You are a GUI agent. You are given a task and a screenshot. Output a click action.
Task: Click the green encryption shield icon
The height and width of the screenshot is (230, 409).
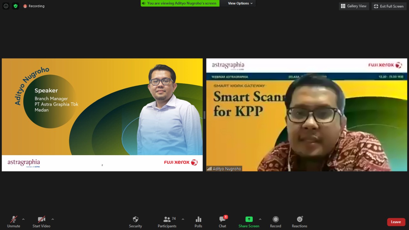click(x=16, y=6)
